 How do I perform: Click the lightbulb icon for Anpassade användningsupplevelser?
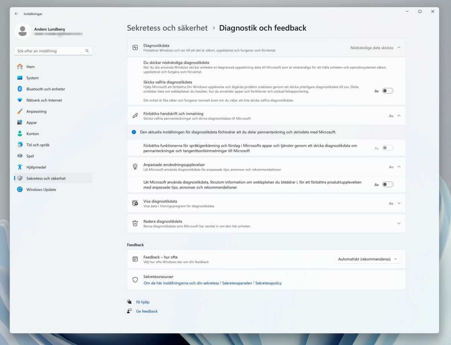(x=135, y=167)
